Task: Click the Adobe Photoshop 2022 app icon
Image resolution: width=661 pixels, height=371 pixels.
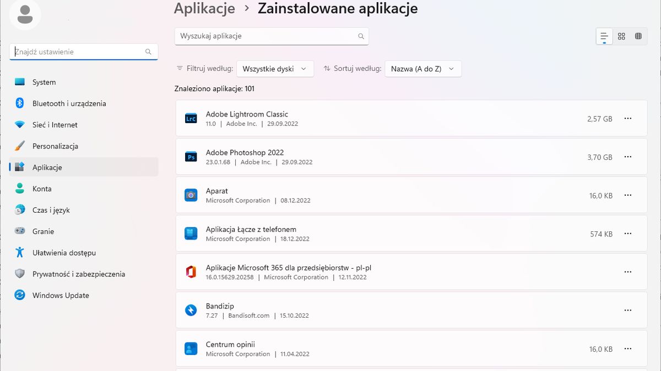Action: [x=191, y=157]
